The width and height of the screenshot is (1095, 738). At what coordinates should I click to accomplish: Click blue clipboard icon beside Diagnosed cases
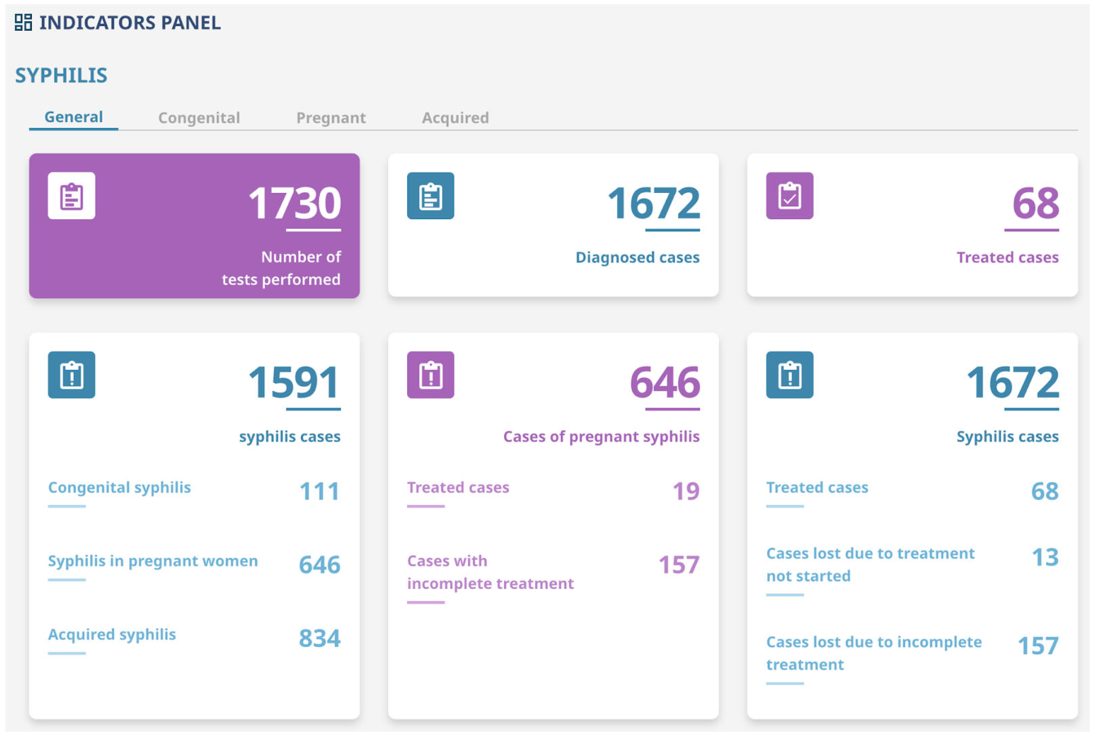(431, 196)
